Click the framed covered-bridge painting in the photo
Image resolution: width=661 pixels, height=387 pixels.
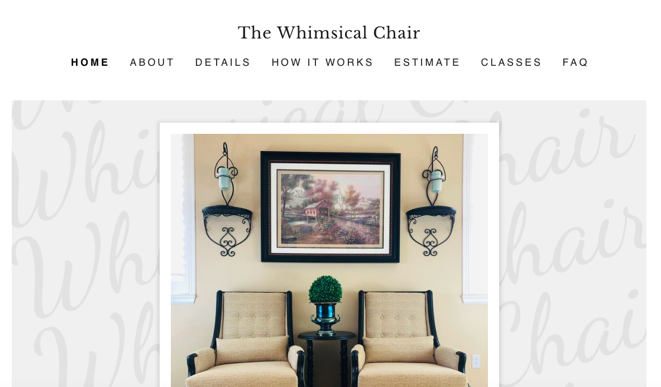[330, 207]
